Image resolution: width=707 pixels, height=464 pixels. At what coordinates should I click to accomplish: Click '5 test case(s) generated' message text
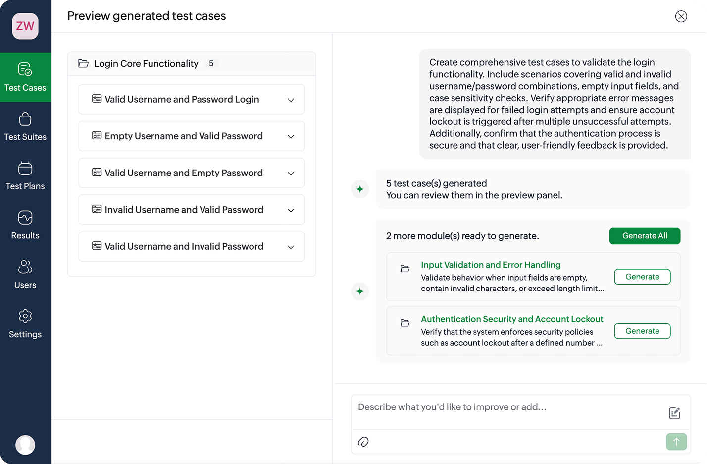point(436,183)
